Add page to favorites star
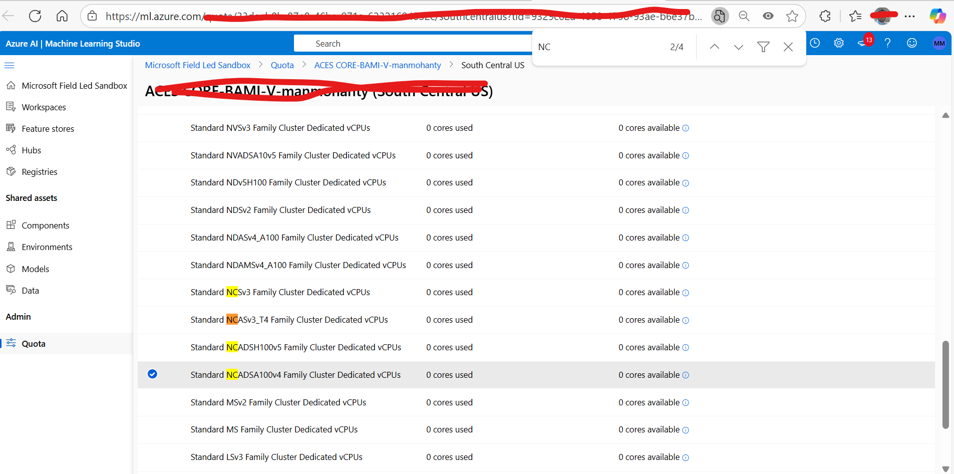Viewport: 954px width, 474px height. tap(792, 16)
